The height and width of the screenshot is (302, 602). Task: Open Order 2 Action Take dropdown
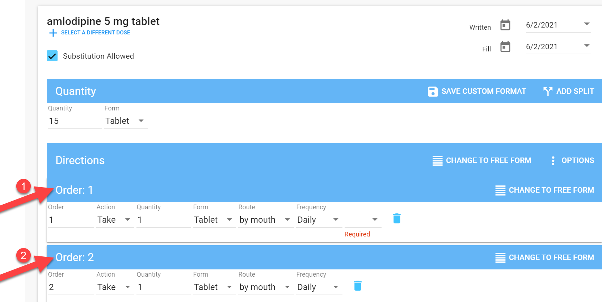[x=115, y=287]
